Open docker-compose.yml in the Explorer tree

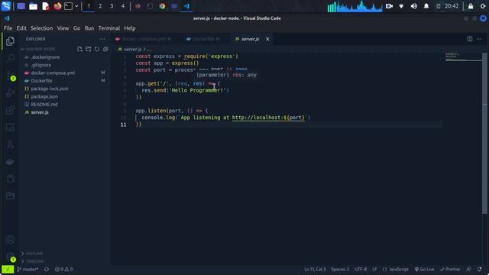point(53,73)
